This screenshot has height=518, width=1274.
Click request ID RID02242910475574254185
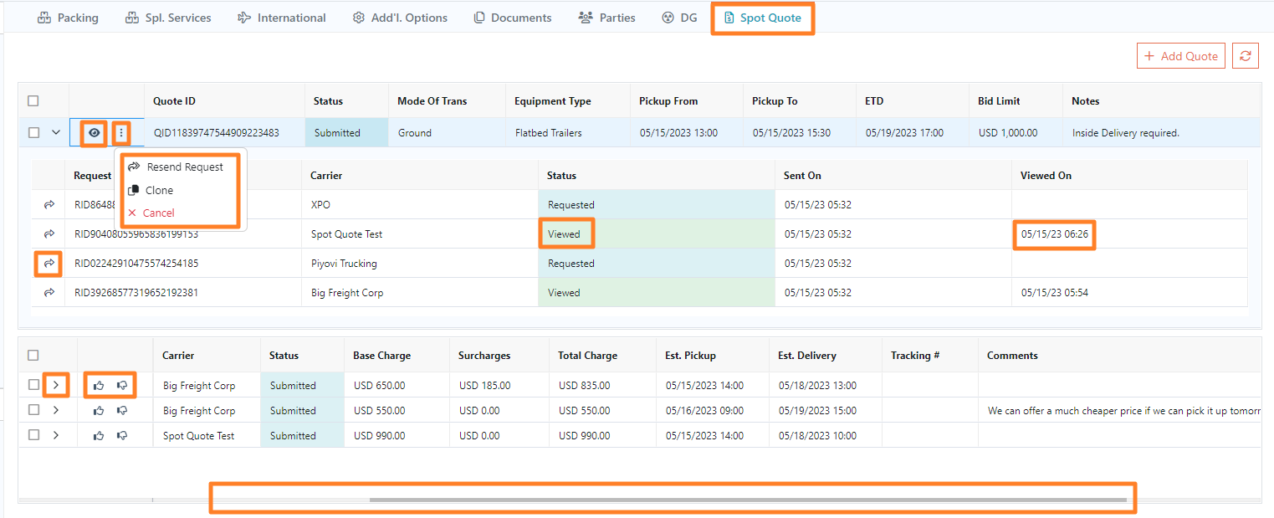pos(136,264)
